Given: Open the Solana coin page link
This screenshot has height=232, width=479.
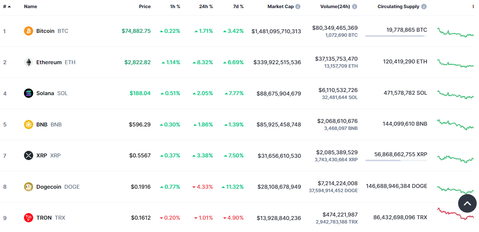Looking at the screenshot, I should point(45,93).
